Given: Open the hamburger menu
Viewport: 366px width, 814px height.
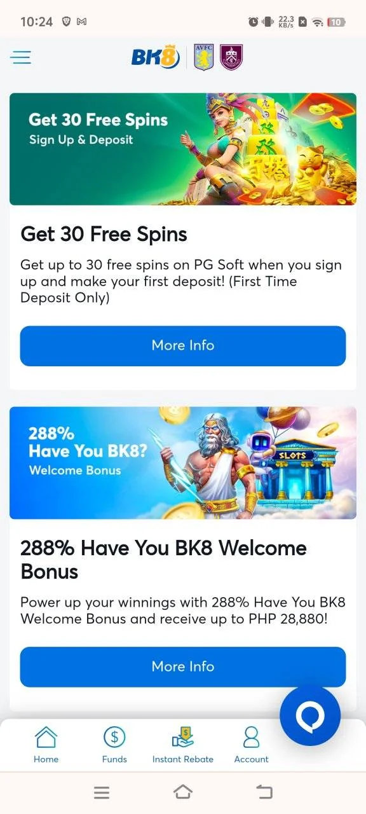Looking at the screenshot, I should (x=20, y=58).
